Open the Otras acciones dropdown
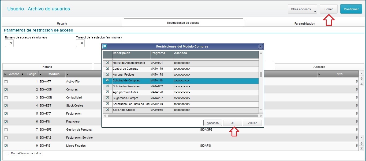Screen dimensions: 366x161 tap(302, 9)
